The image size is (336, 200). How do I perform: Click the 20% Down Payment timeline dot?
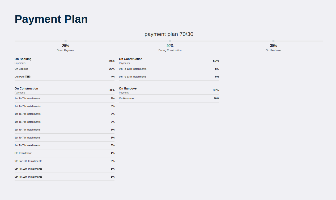pos(66,41)
